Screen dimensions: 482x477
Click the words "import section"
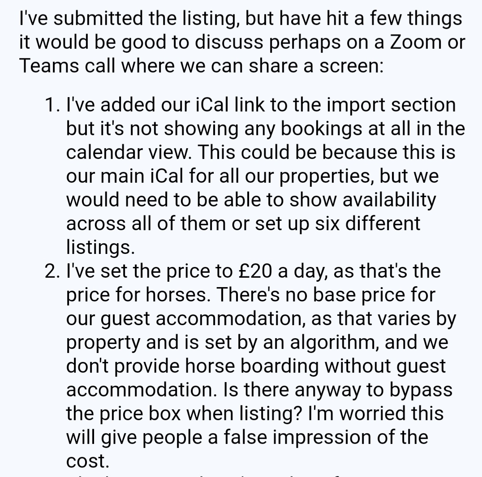point(391,105)
